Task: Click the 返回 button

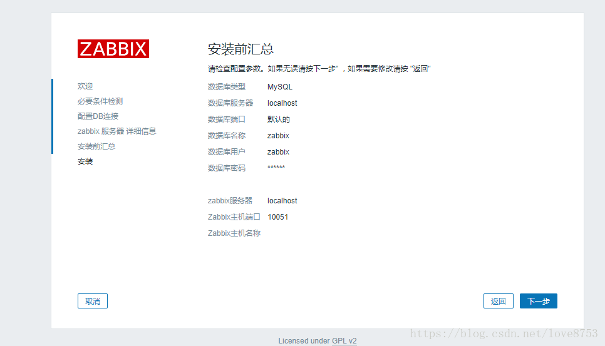Action: click(x=498, y=301)
